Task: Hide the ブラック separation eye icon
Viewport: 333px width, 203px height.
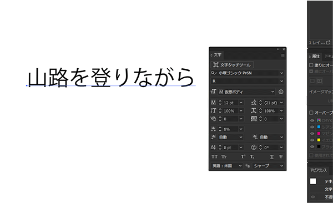Action: click(312, 146)
